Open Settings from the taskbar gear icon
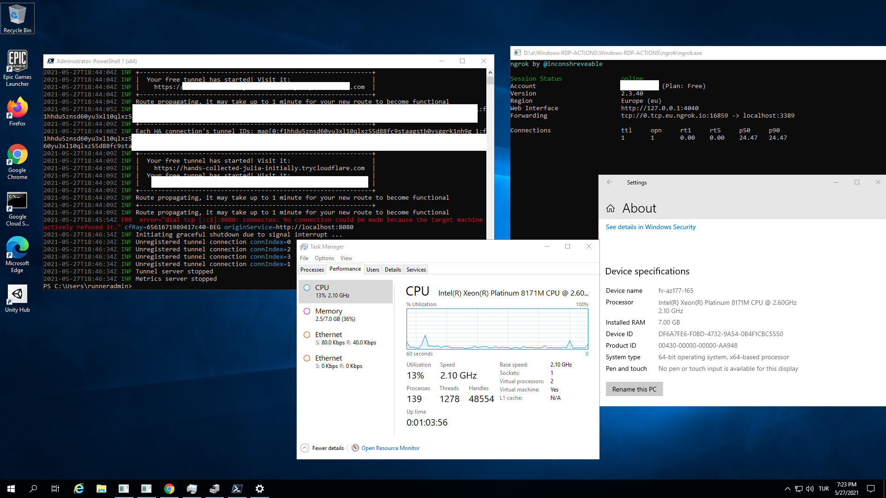The height and width of the screenshot is (498, 886). click(260, 488)
